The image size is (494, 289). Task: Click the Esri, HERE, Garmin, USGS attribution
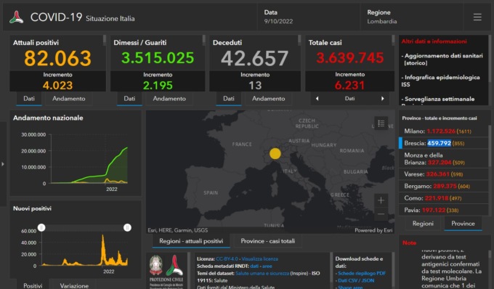178,230
